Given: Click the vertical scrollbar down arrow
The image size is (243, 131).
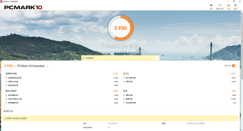Looking at the screenshot, I should [241, 129].
